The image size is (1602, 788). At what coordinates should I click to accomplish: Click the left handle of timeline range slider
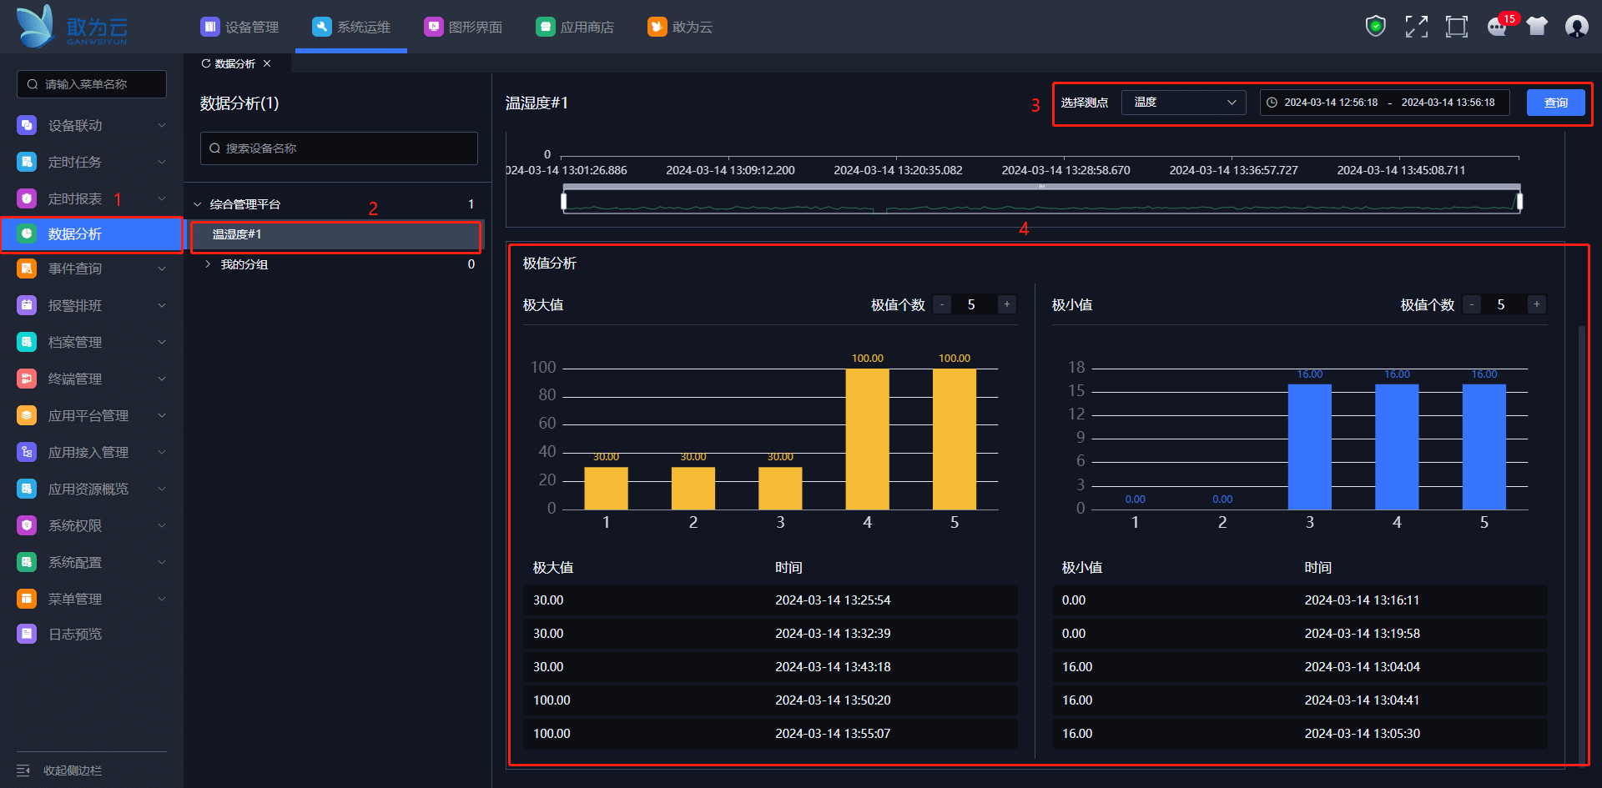(x=564, y=201)
